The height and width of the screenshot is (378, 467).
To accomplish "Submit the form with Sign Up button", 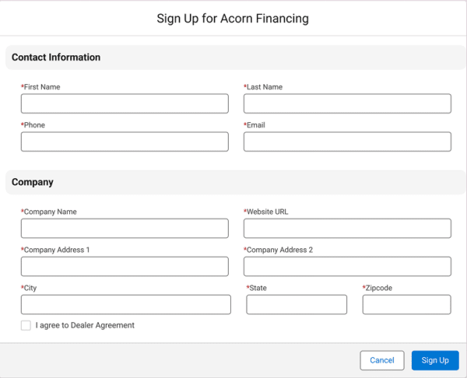I will [435, 360].
